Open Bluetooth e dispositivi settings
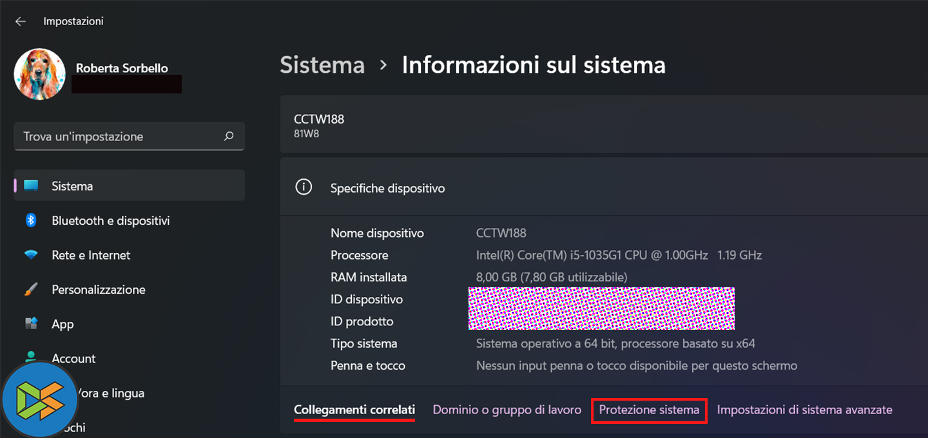This screenshot has height=438, width=928. point(110,221)
